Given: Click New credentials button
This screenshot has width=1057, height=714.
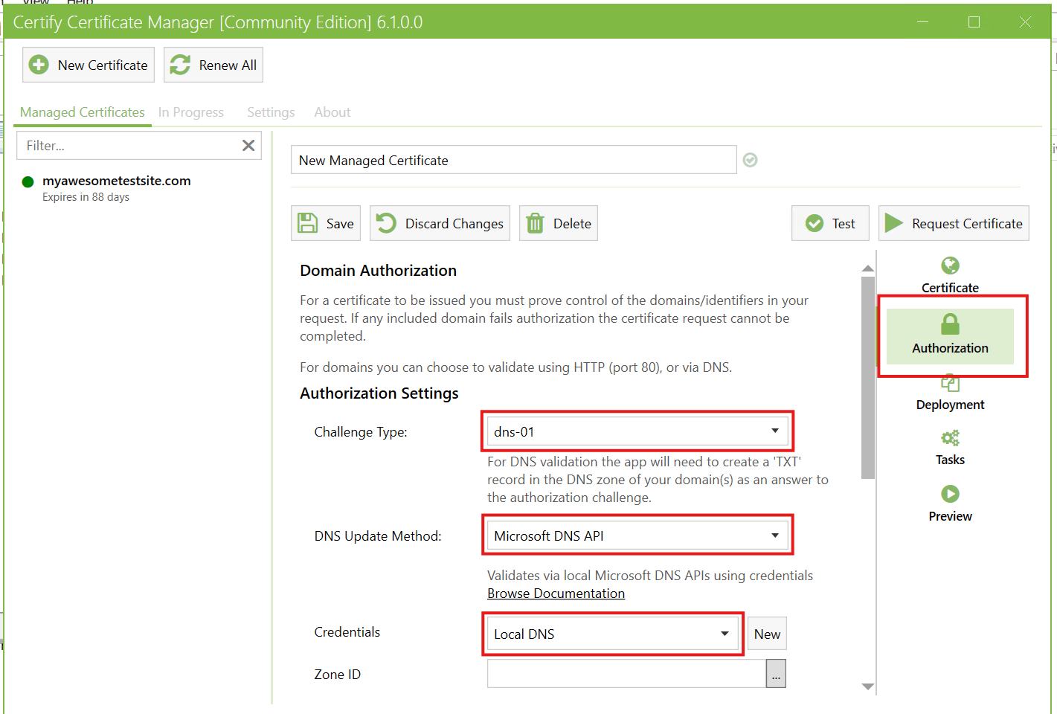Looking at the screenshot, I should click(x=767, y=634).
